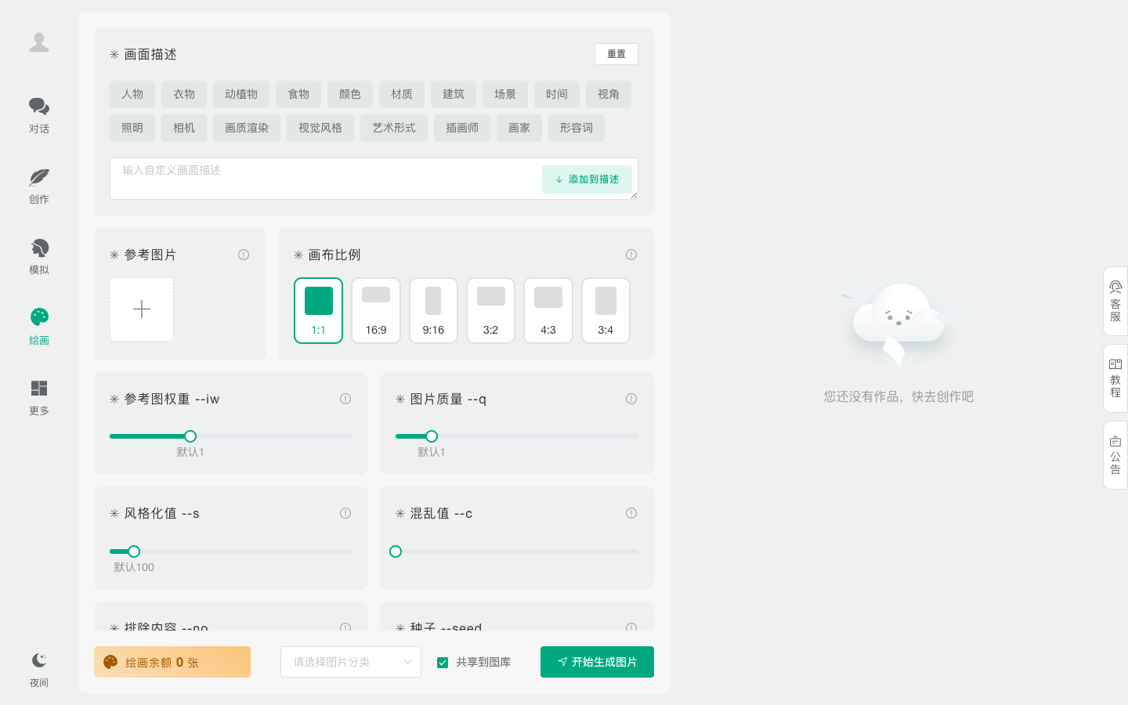Image resolution: width=1128 pixels, height=705 pixels.
Task: Select the 创作 writing tool in sidebar
Action: [x=39, y=186]
